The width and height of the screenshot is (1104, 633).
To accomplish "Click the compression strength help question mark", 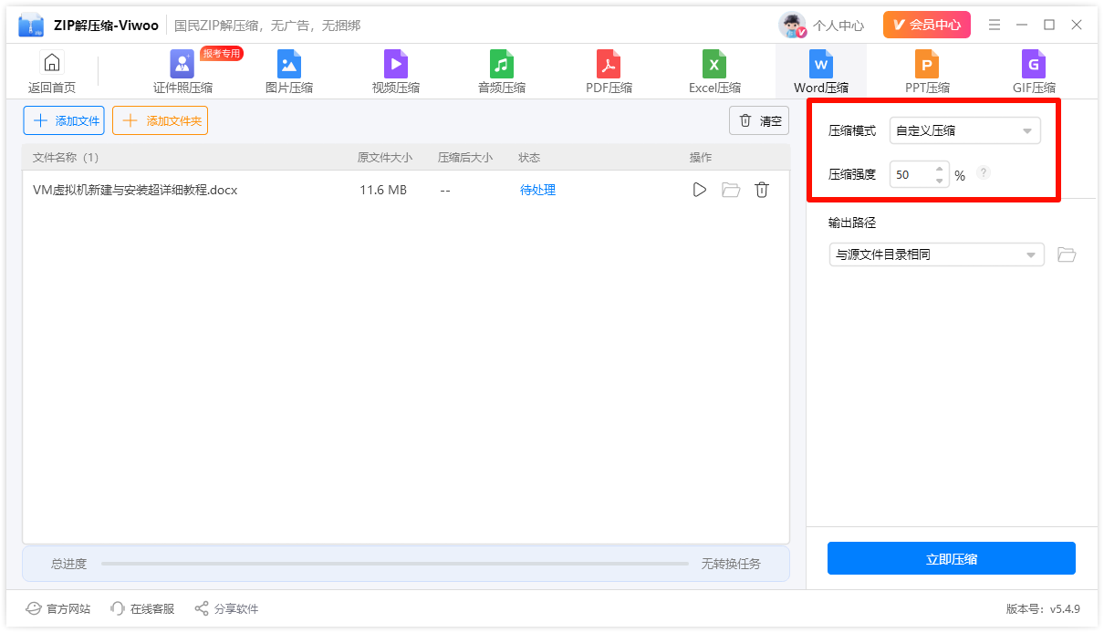I will pyautogui.click(x=984, y=172).
